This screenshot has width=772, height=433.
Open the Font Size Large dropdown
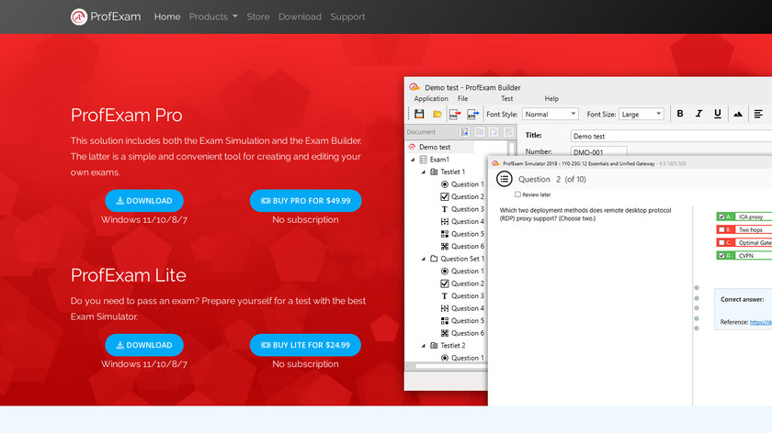pyautogui.click(x=641, y=114)
